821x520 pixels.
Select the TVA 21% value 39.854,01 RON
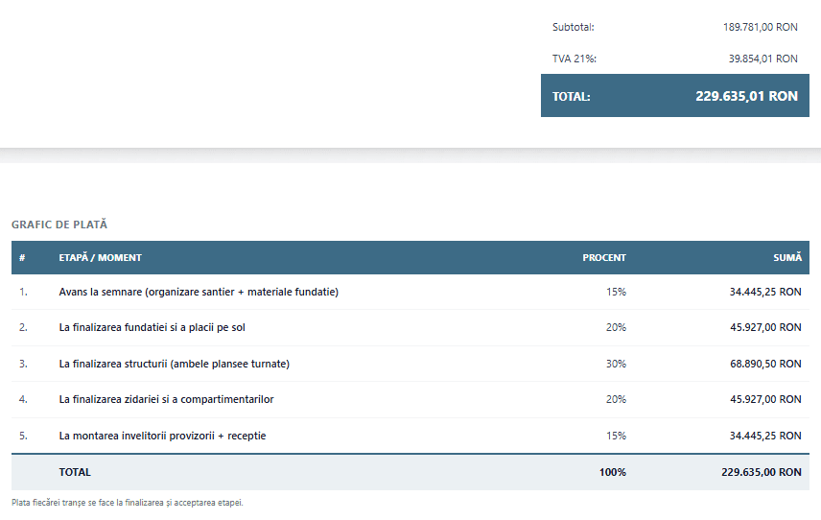762,59
